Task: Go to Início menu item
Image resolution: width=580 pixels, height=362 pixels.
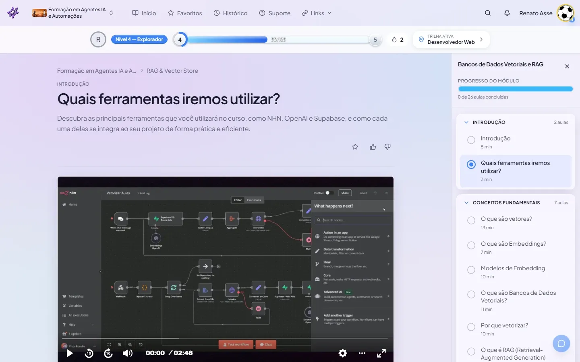Action: coord(144,13)
